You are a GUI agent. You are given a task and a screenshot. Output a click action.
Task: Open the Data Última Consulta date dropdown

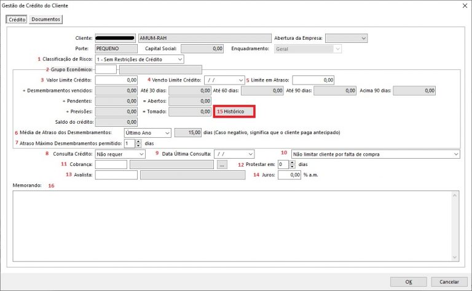251,154
